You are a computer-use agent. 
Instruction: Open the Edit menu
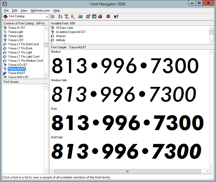15,11
